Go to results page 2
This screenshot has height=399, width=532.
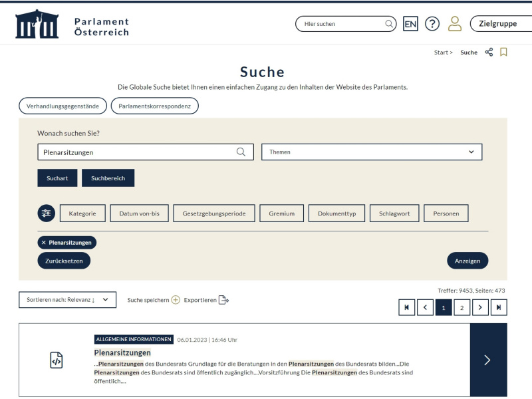pyautogui.click(x=462, y=307)
